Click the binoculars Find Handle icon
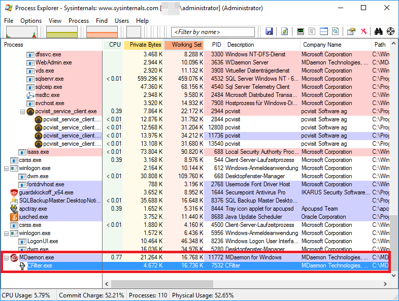Screen dimensions: 399x301 378,31
